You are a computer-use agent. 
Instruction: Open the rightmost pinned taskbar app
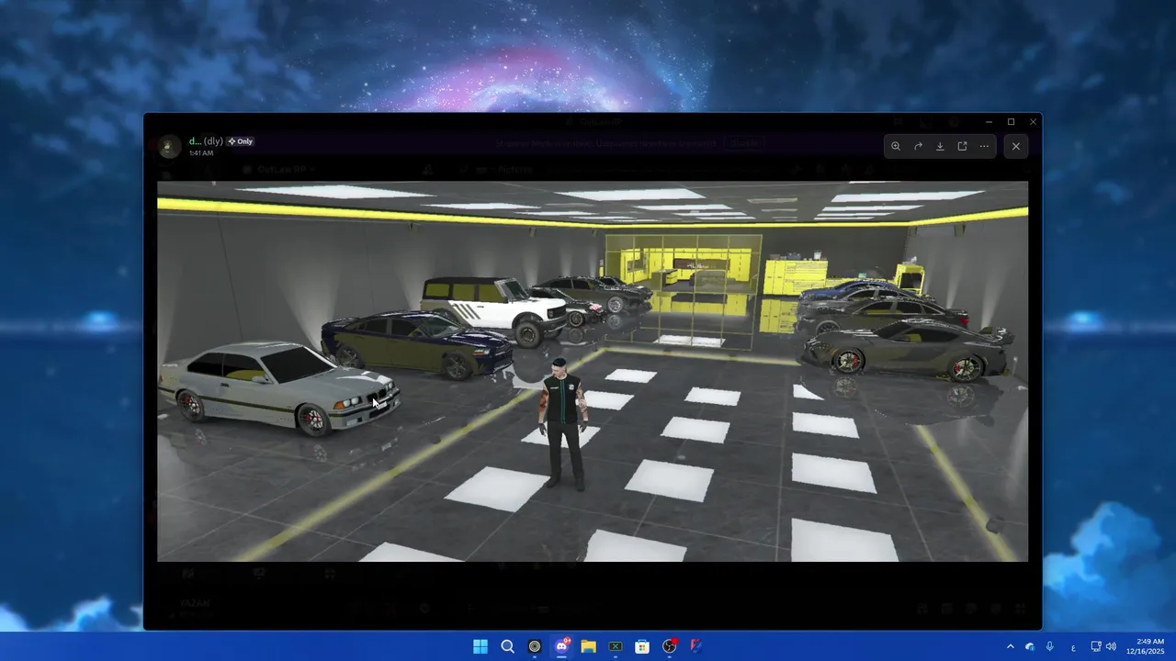[x=696, y=646]
